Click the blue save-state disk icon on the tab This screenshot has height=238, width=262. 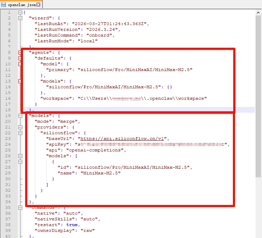click(x=3, y=5)
